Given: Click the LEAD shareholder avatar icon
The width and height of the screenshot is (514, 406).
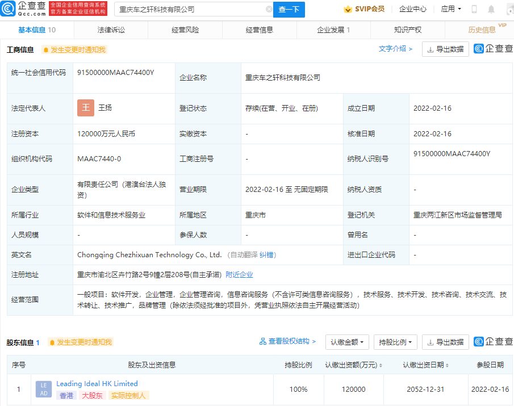Looking at the screenshot, I should [x=44, y=390].
